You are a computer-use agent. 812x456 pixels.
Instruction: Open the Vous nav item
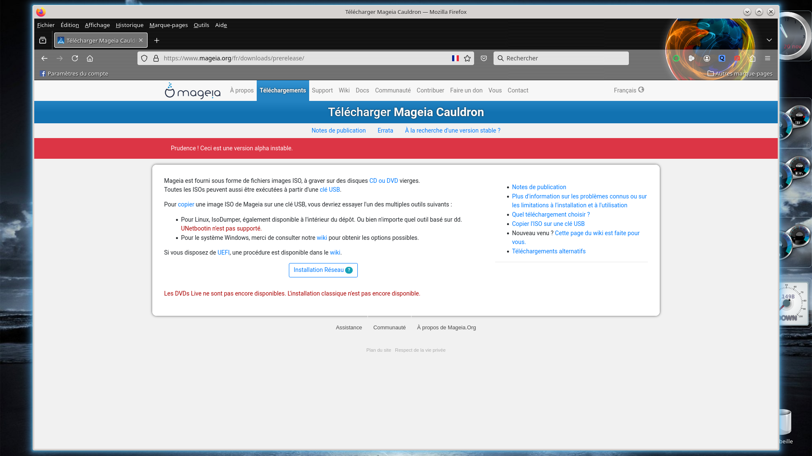(x=495, y=90)
